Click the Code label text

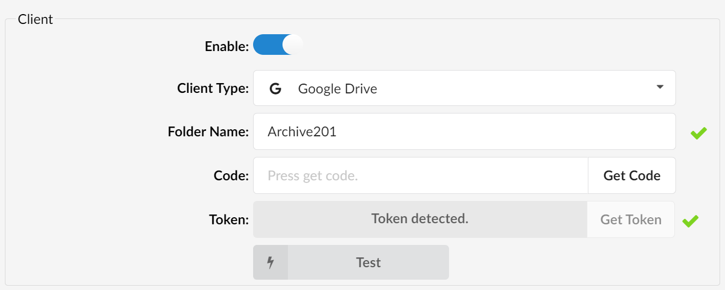click(x=231, y=175)
